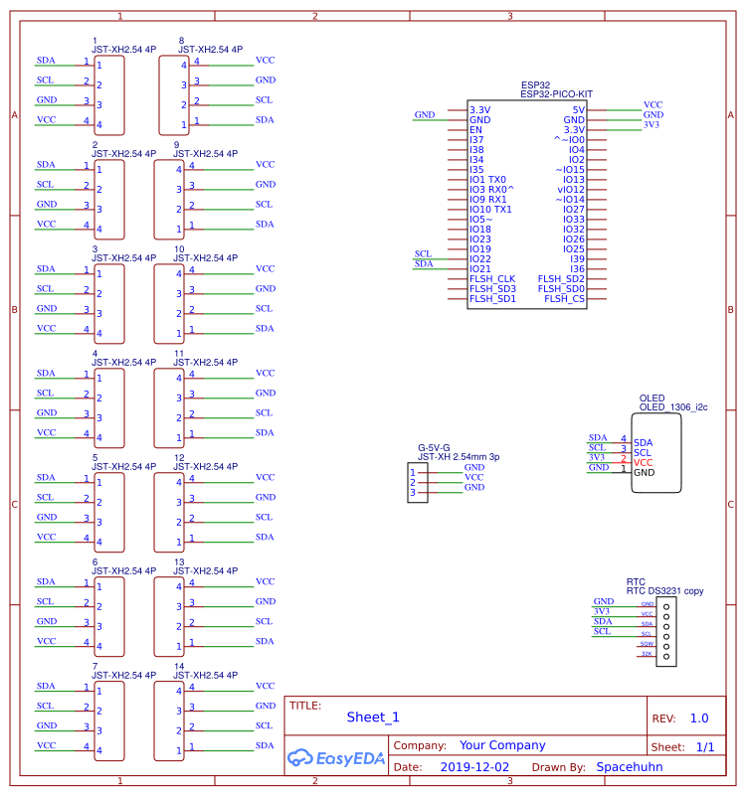Select the RTC header symbol body
This screenshot has width=746, height=796.
click(666, 631)
